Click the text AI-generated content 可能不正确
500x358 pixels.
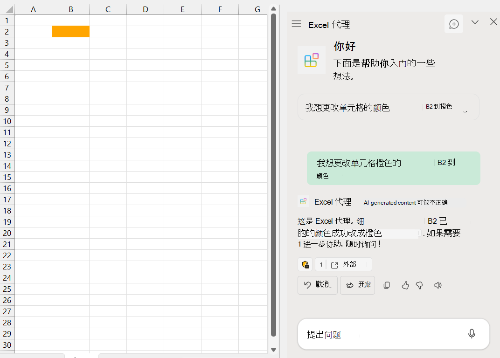[x=405, y=202]
